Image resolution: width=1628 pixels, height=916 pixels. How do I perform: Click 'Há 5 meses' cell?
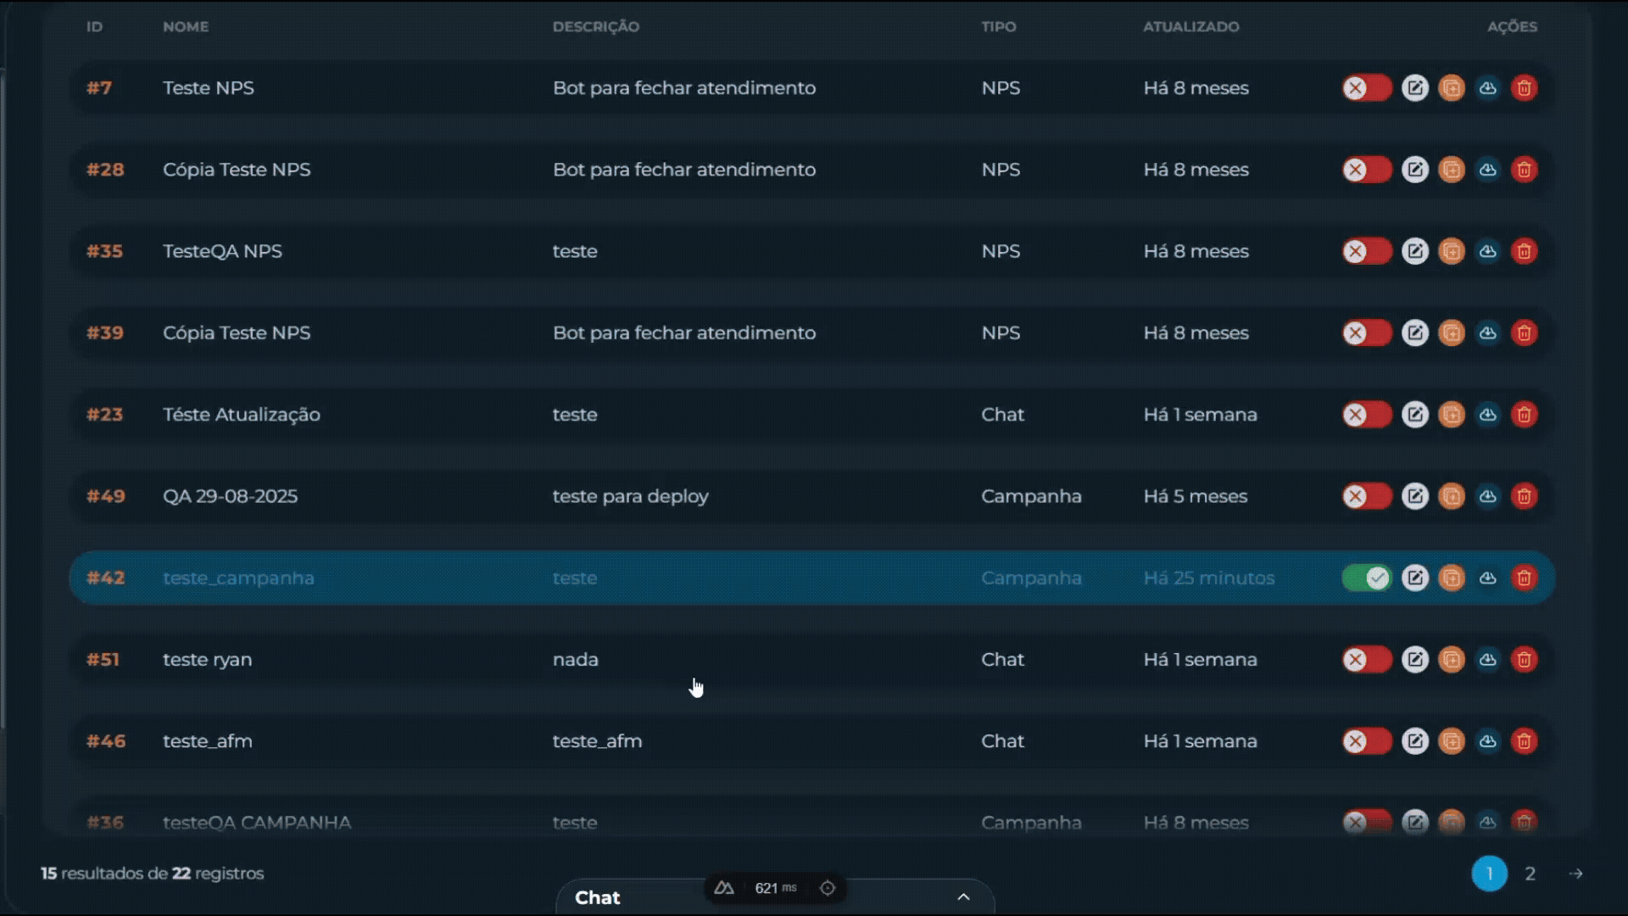(1196, 496)
